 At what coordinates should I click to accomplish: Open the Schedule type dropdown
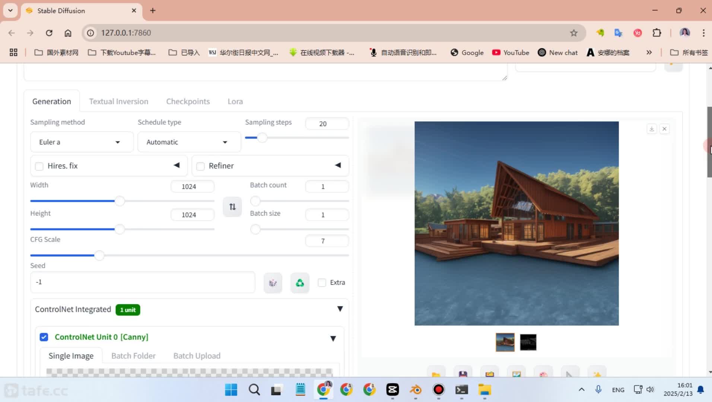189,142
